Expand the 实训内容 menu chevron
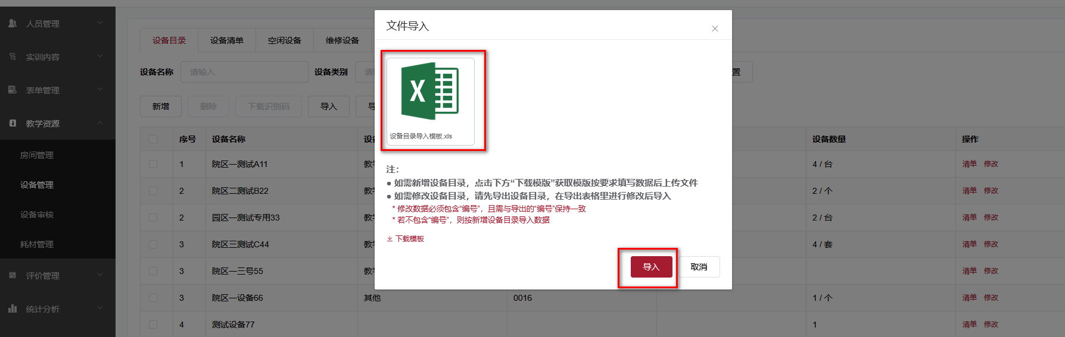The image size is (1065, 337). [100, 56]
